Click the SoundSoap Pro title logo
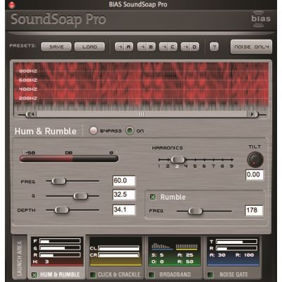The image size is (282, 282). [x=59, y=20]
